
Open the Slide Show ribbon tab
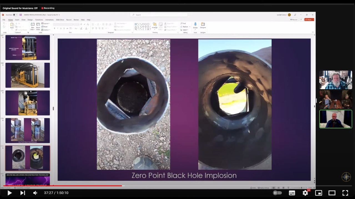tap(60, 20)
